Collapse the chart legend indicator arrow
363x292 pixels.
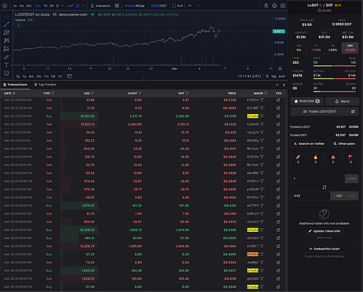click(x=18, y=25)
